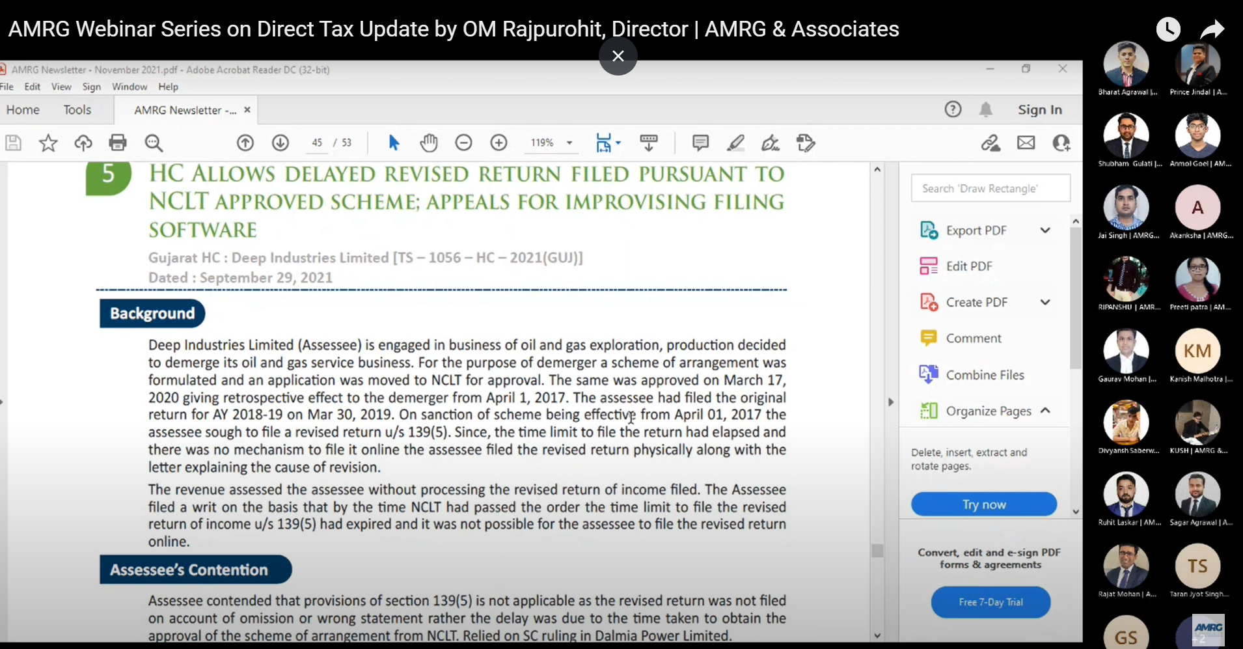Screen dimensions: 1243x649
Task: Close the AMRG Newsletter tab
Action: [247, 109]
